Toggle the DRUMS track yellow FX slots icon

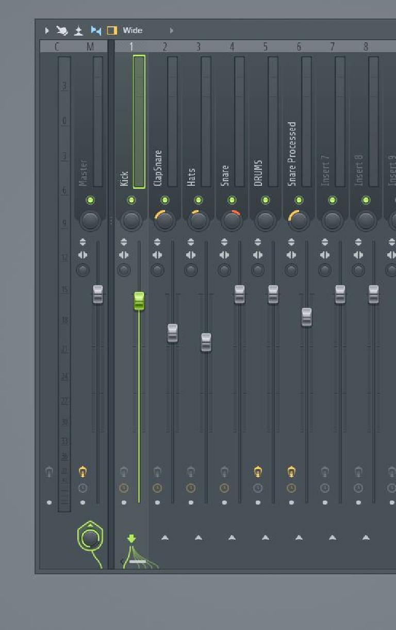pos(258,472)
